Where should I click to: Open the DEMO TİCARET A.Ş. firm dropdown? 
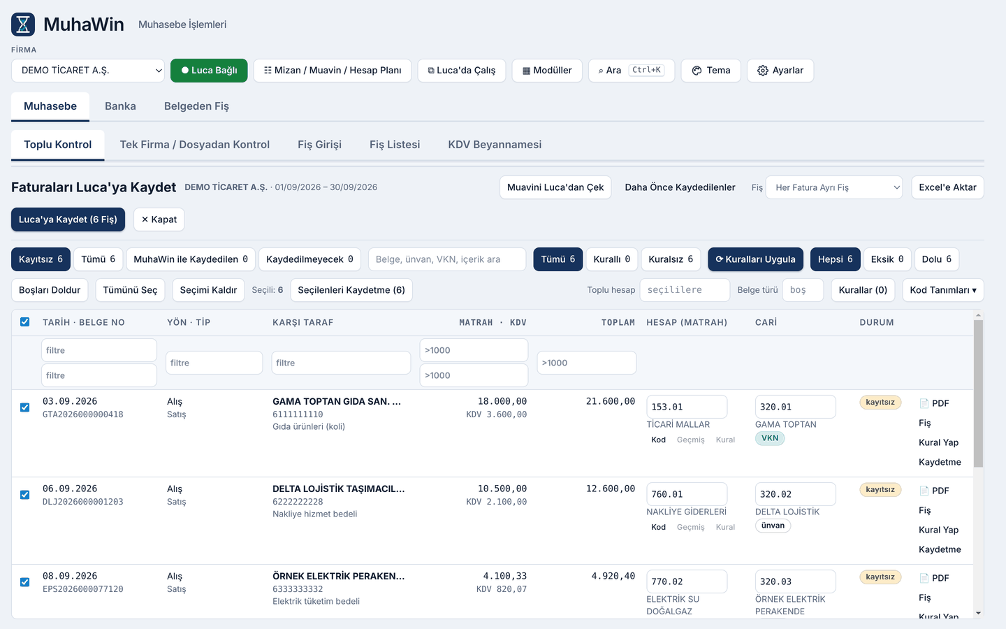(88, 71)
